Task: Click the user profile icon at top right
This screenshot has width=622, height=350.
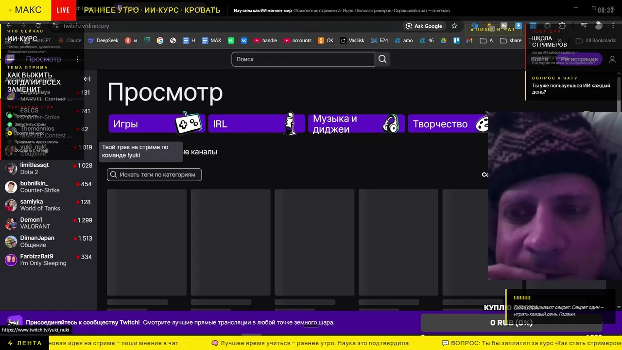Action: click(612, 59)
